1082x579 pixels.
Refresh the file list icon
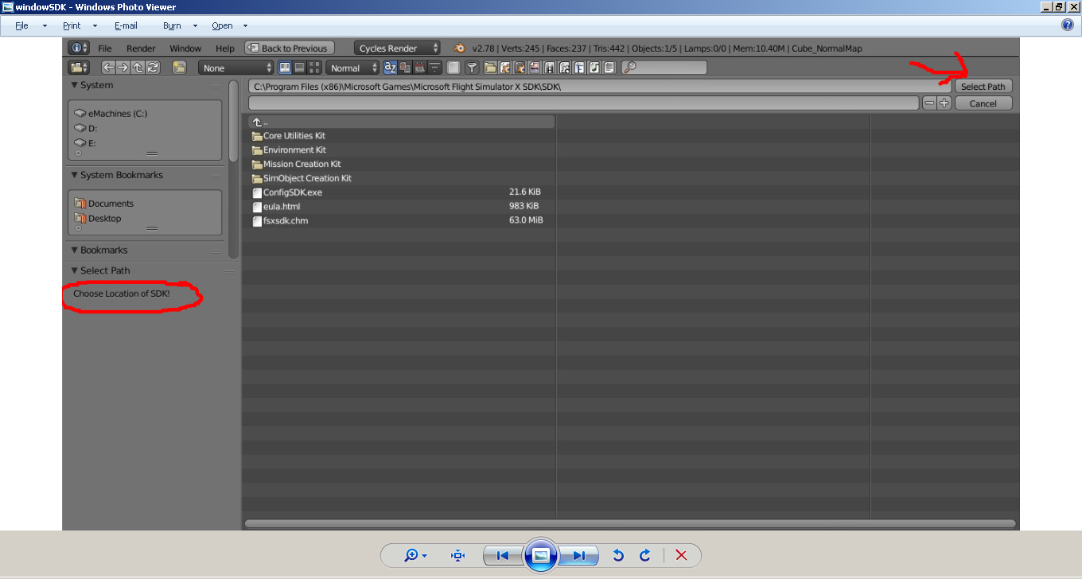[153, 68]
